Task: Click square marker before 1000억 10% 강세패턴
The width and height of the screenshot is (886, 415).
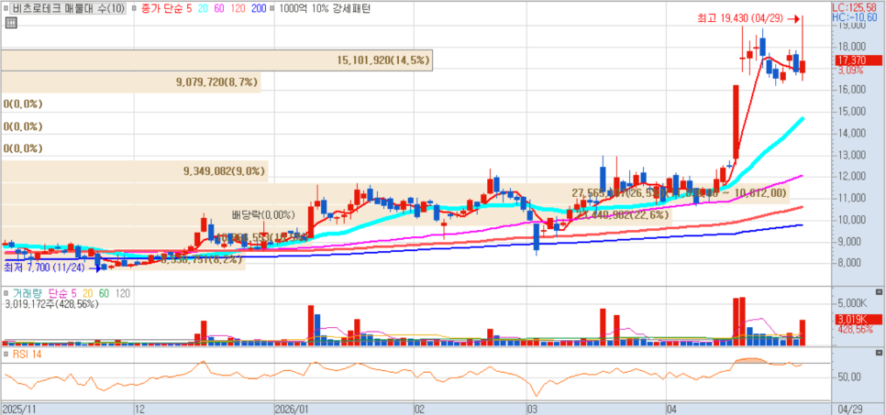Action: (x=272, y=9)
